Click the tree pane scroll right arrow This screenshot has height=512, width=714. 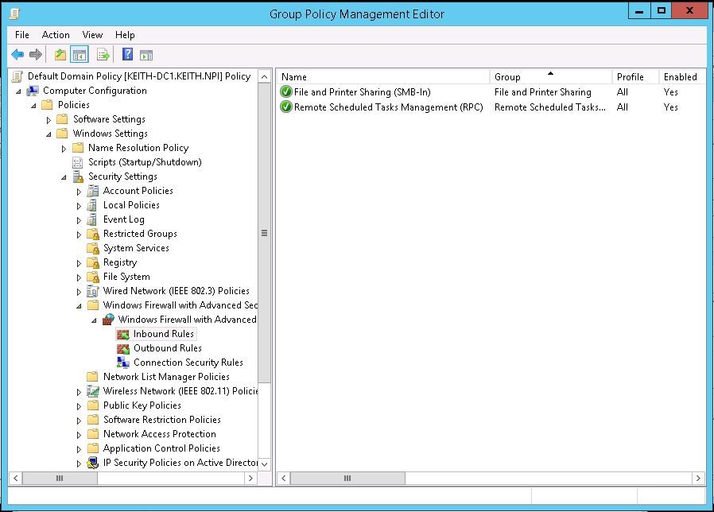[250, 479]
